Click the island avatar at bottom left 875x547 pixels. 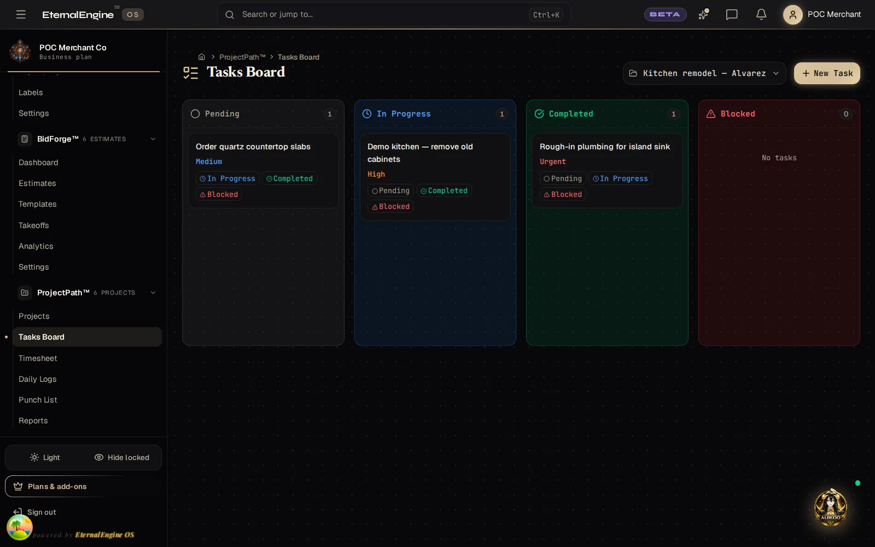(x=20, y=527)
